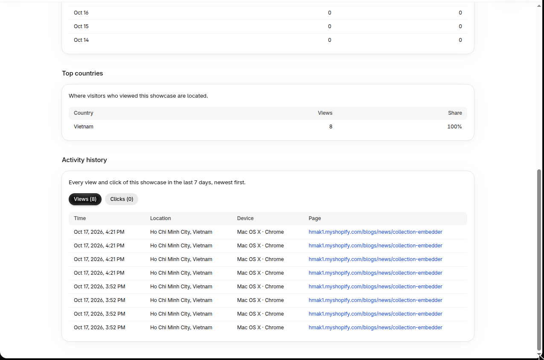Viewport: 544px width, 360px height.
Task: Click the Country column header
Action: coord(84,113)
